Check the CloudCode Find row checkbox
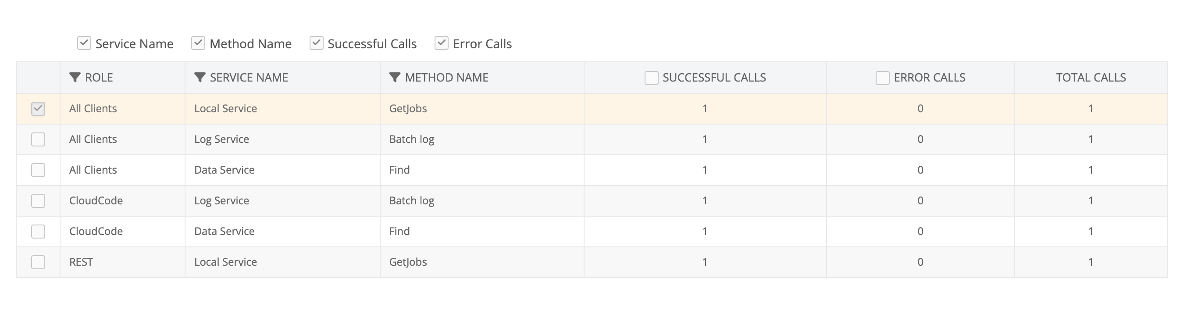 (x=38, y=232)
